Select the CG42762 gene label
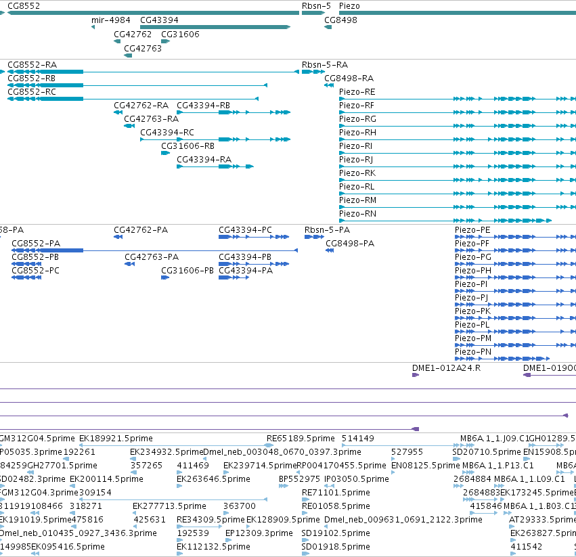Viewport: 576px width, 557px height. coord(133,34)
